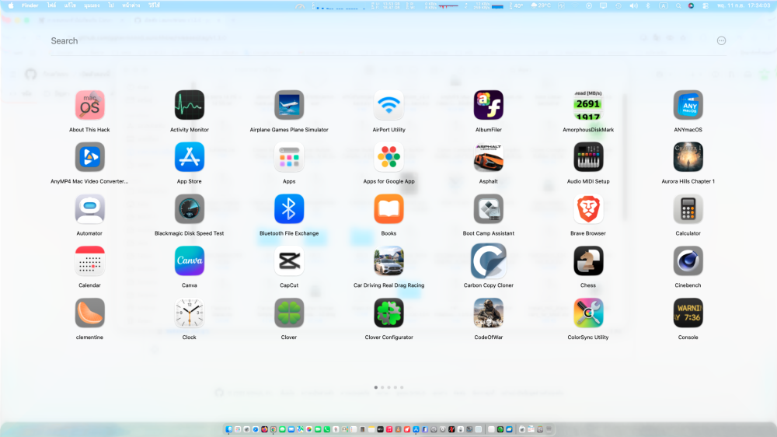Open the Asphalt game
This screenshot has height=437, width=777.
[488, 157]
